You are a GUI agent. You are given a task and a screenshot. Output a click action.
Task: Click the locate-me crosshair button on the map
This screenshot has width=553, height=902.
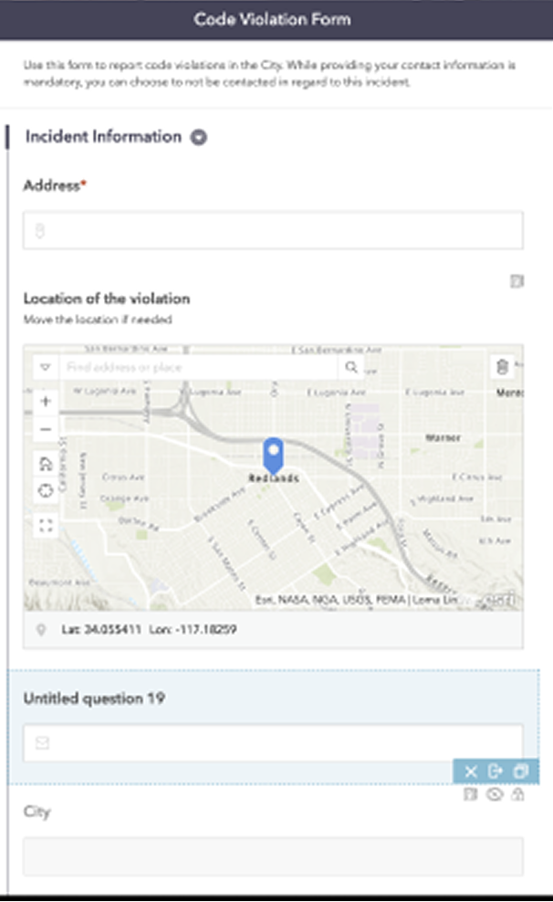pyautogui.click(x=46, y=490)
